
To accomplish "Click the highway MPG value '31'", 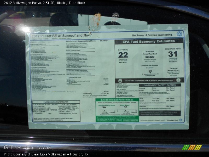I will [x=173, y=54].
